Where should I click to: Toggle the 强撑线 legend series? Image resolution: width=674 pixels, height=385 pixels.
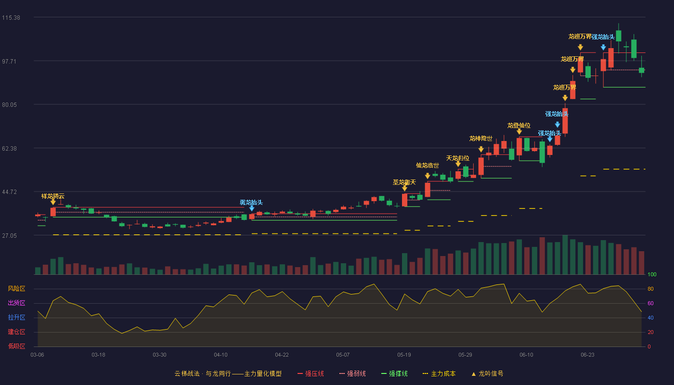[394, 373]
